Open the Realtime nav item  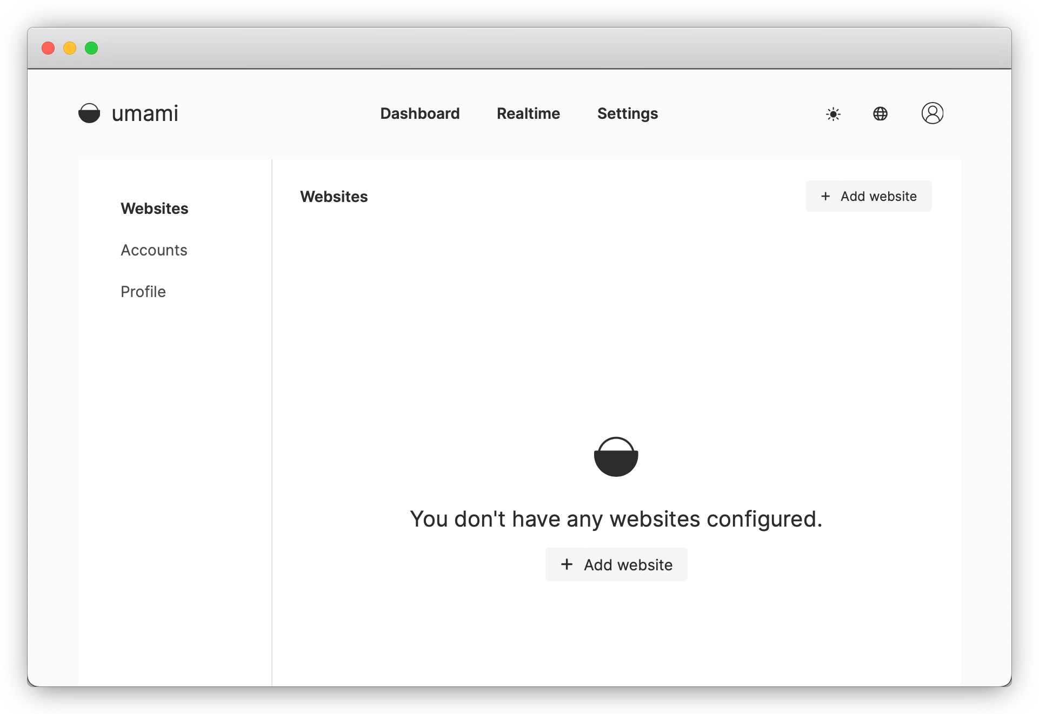528,113
